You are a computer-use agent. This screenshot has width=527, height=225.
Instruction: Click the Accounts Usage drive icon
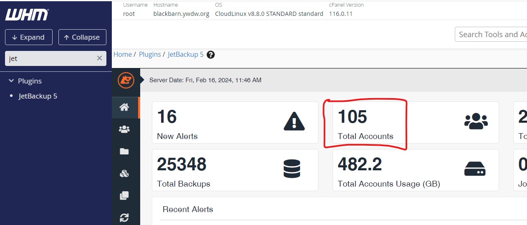tap(475, 169)
